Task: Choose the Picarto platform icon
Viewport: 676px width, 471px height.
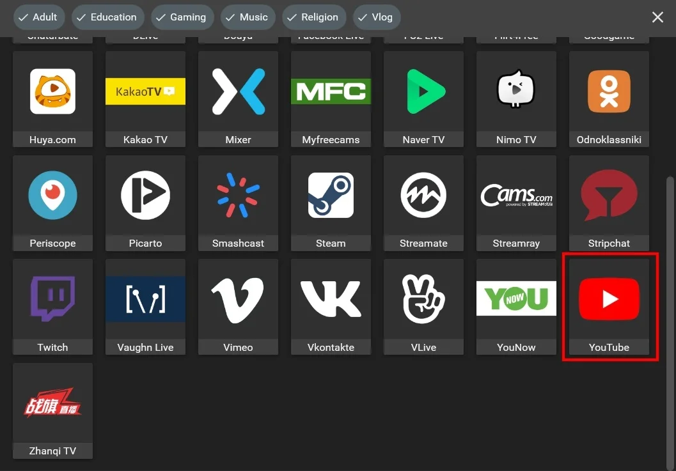Action: 145,203
